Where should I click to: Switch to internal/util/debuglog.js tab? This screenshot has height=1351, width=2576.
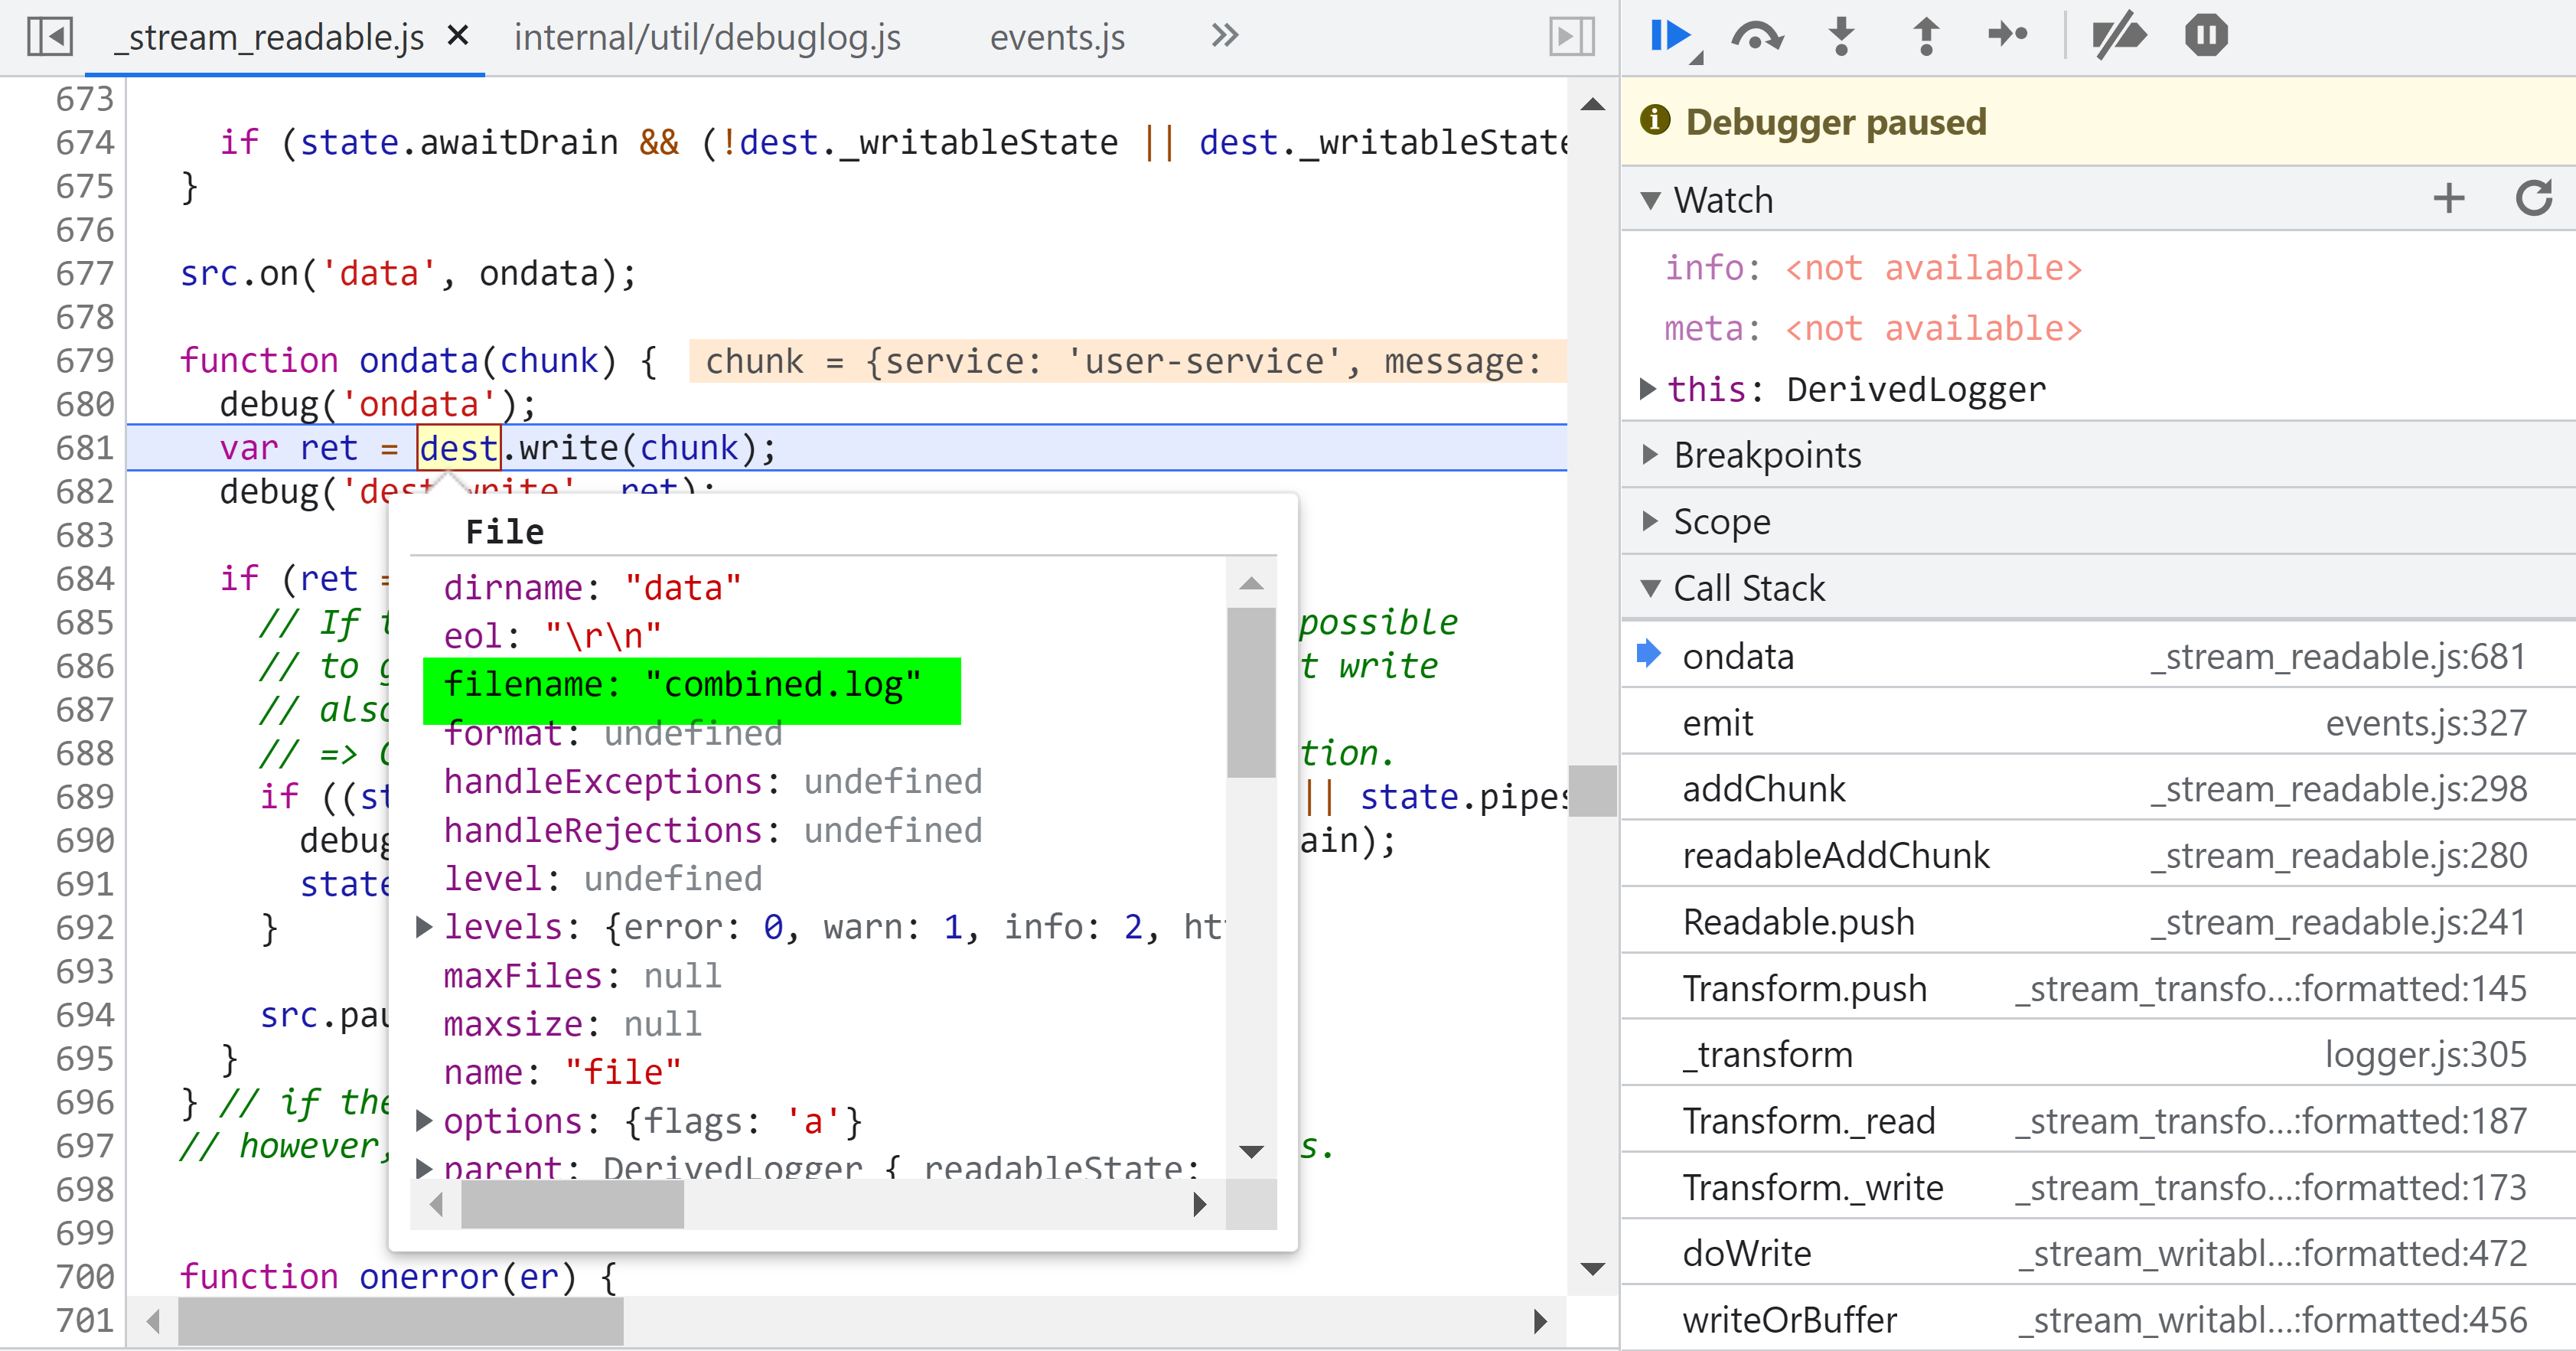tap(707, 37)
